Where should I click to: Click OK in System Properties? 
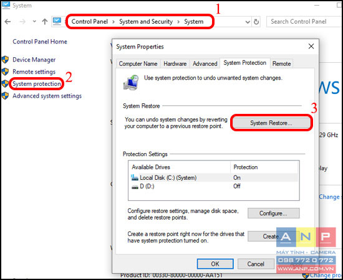(215, 264)
